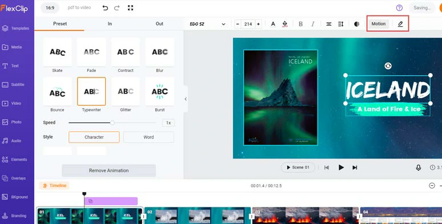Click the 1x speed value box
Viewport: 442px width, 224px height.
click(x=168, y=123)
